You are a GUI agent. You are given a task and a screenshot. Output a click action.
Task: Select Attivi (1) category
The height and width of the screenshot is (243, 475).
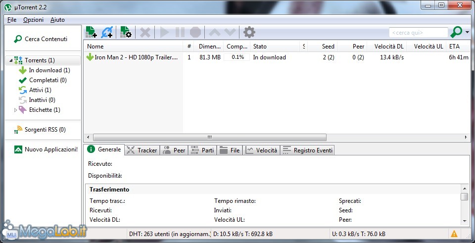[x=35, y=90]
